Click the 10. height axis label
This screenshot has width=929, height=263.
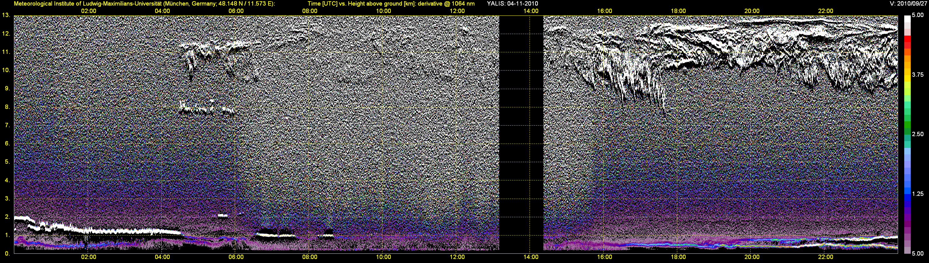(x=6, y=70)
